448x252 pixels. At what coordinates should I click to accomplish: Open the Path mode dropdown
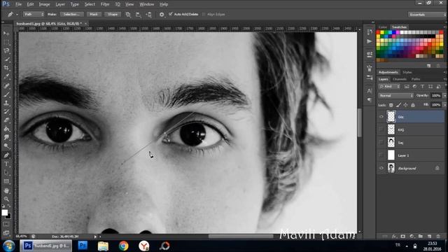[34, 14]
